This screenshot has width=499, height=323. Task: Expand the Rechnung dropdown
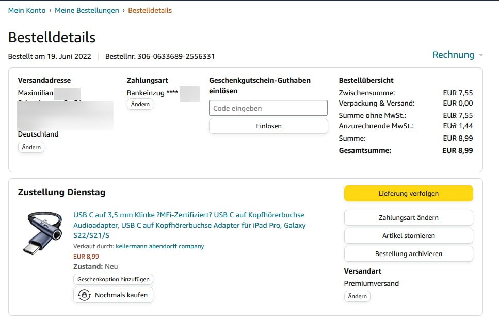tap(453, 55)
